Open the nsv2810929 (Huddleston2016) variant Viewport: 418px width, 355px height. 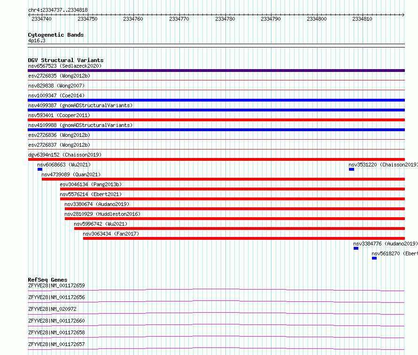coord(102,214)
